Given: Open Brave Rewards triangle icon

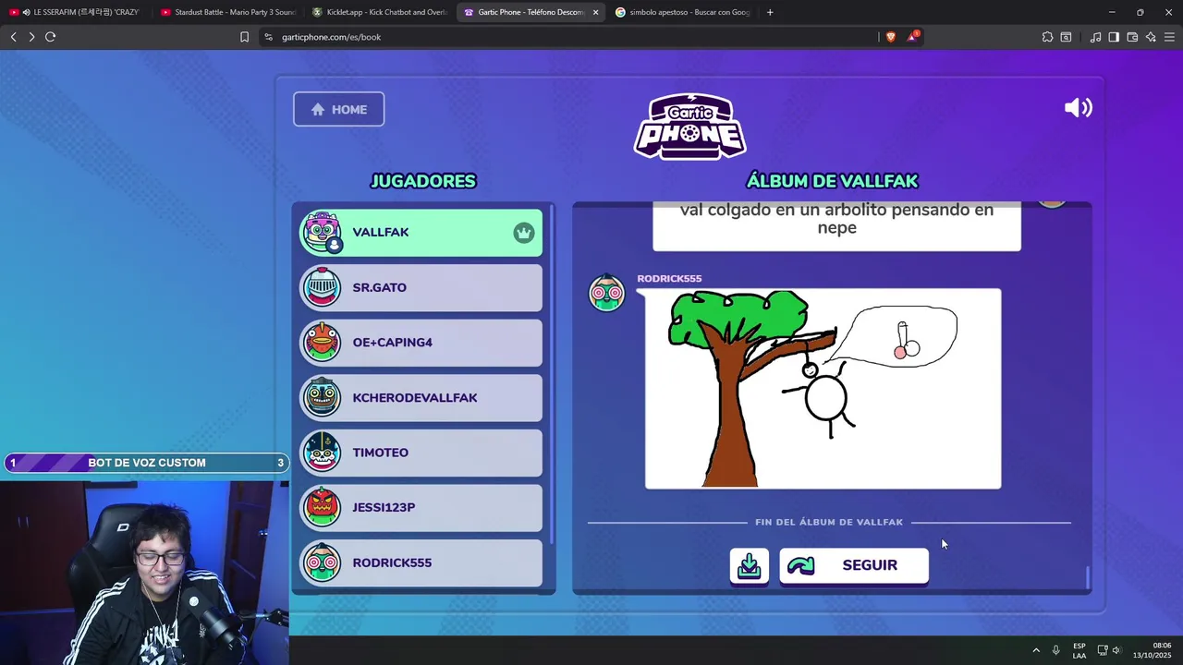Looking at the screenshot, I should 913,37.
